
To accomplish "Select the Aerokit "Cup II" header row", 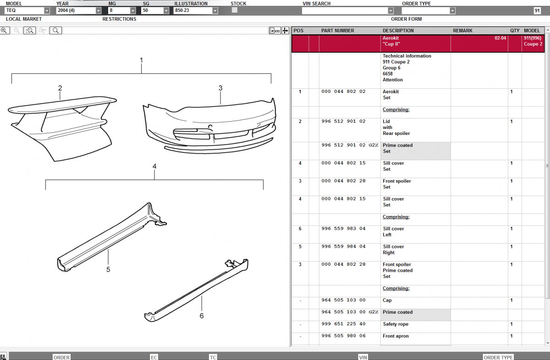I will [x=418, y=44].
